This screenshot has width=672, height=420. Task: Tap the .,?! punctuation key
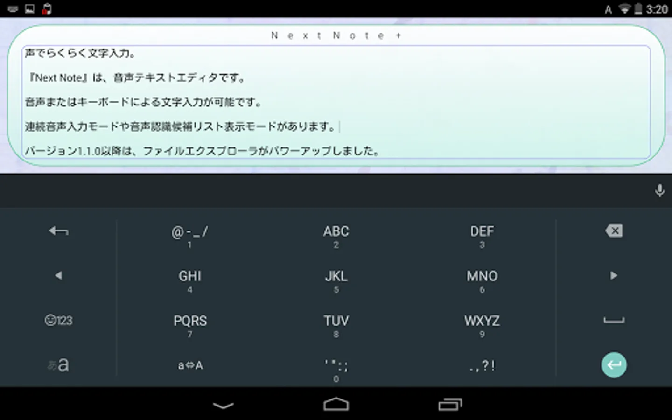click(482, 365)
